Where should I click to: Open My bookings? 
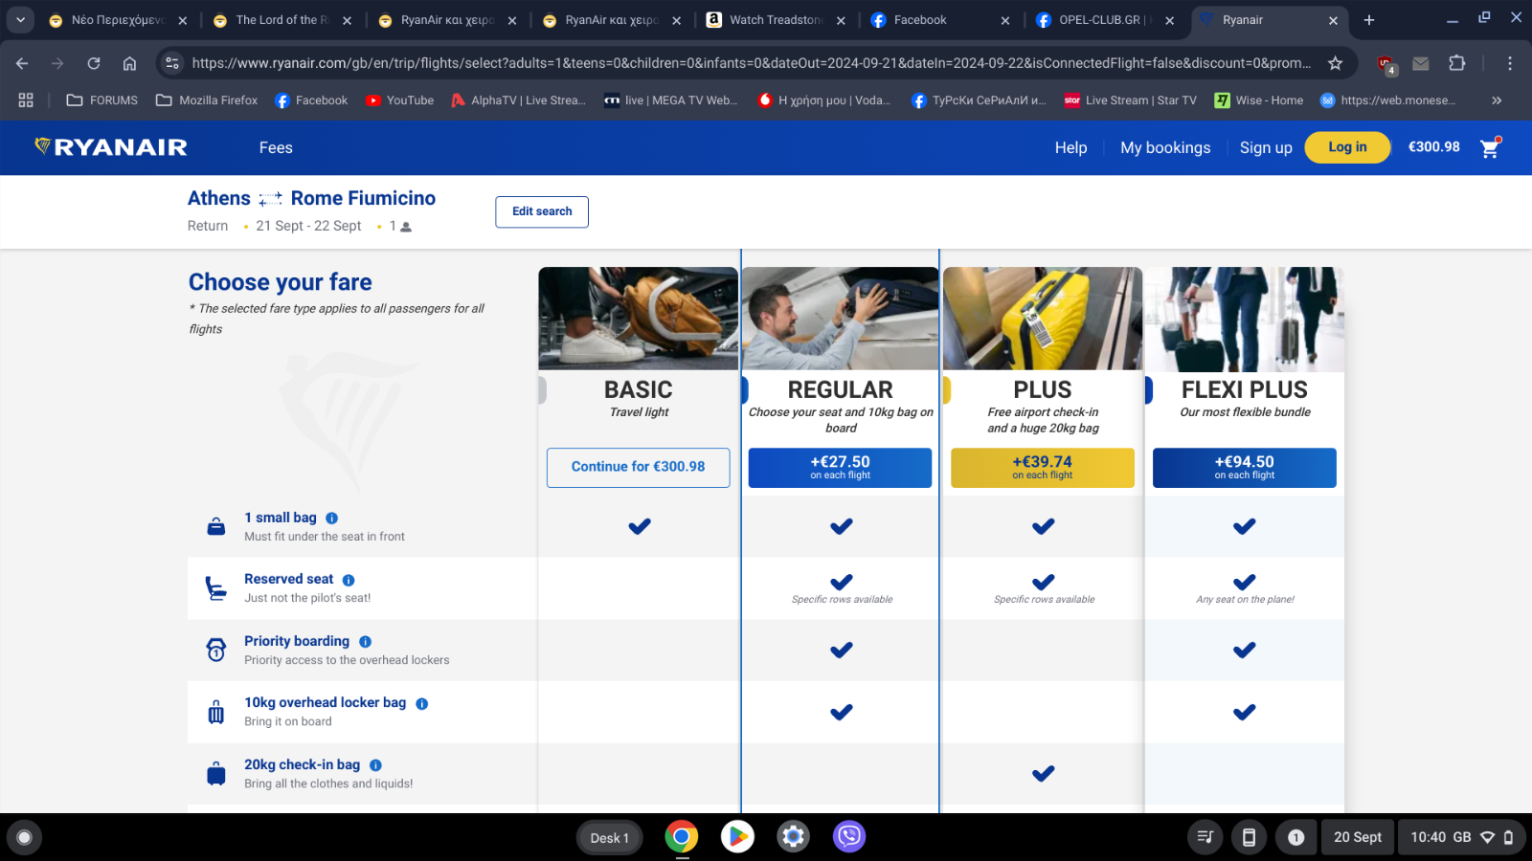[x=1165, y=147]
